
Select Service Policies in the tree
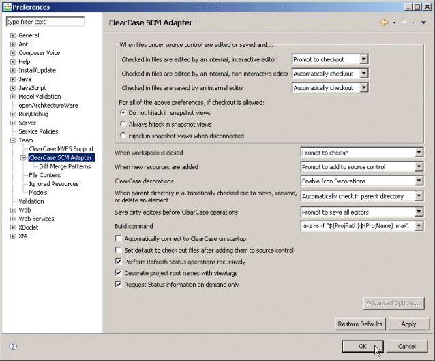(38, 131)
